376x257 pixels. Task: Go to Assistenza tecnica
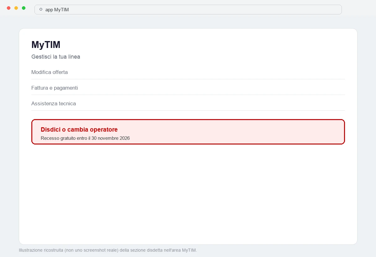188,103
